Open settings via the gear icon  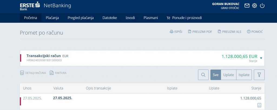click(254, 6)
